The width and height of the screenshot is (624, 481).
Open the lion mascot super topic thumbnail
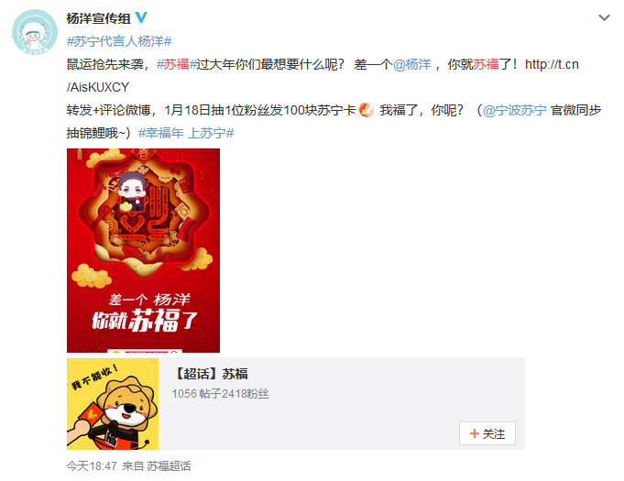coord(113,404)
